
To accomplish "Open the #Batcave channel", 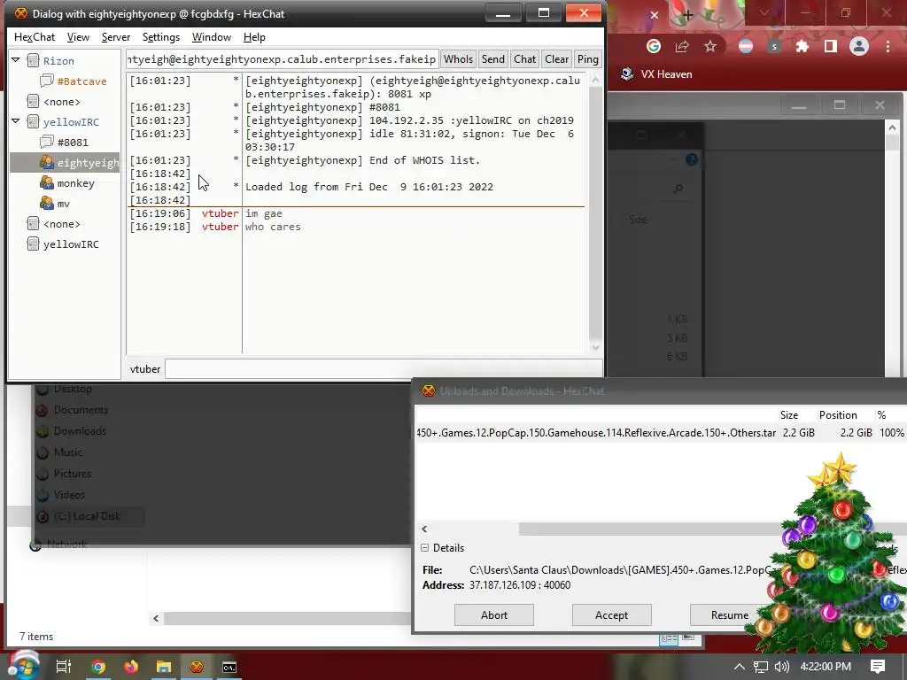I will [x=81, y=81].
